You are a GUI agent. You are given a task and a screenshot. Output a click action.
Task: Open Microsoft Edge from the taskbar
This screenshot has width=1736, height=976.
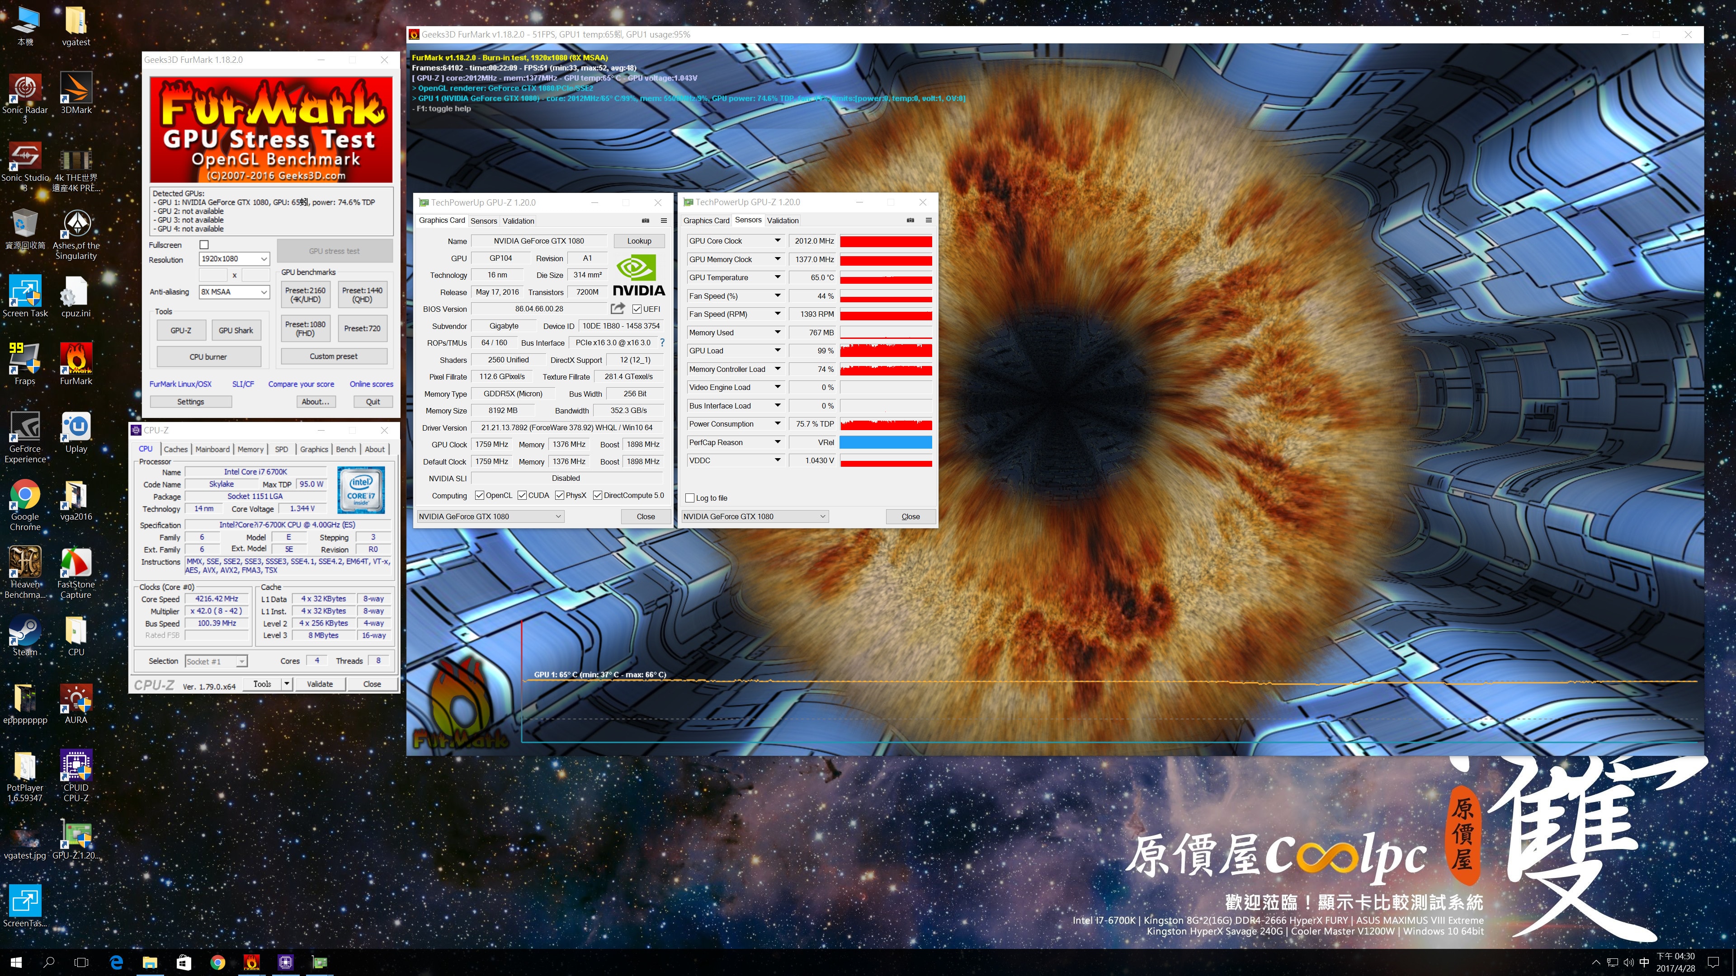click(x=116, y=962)
